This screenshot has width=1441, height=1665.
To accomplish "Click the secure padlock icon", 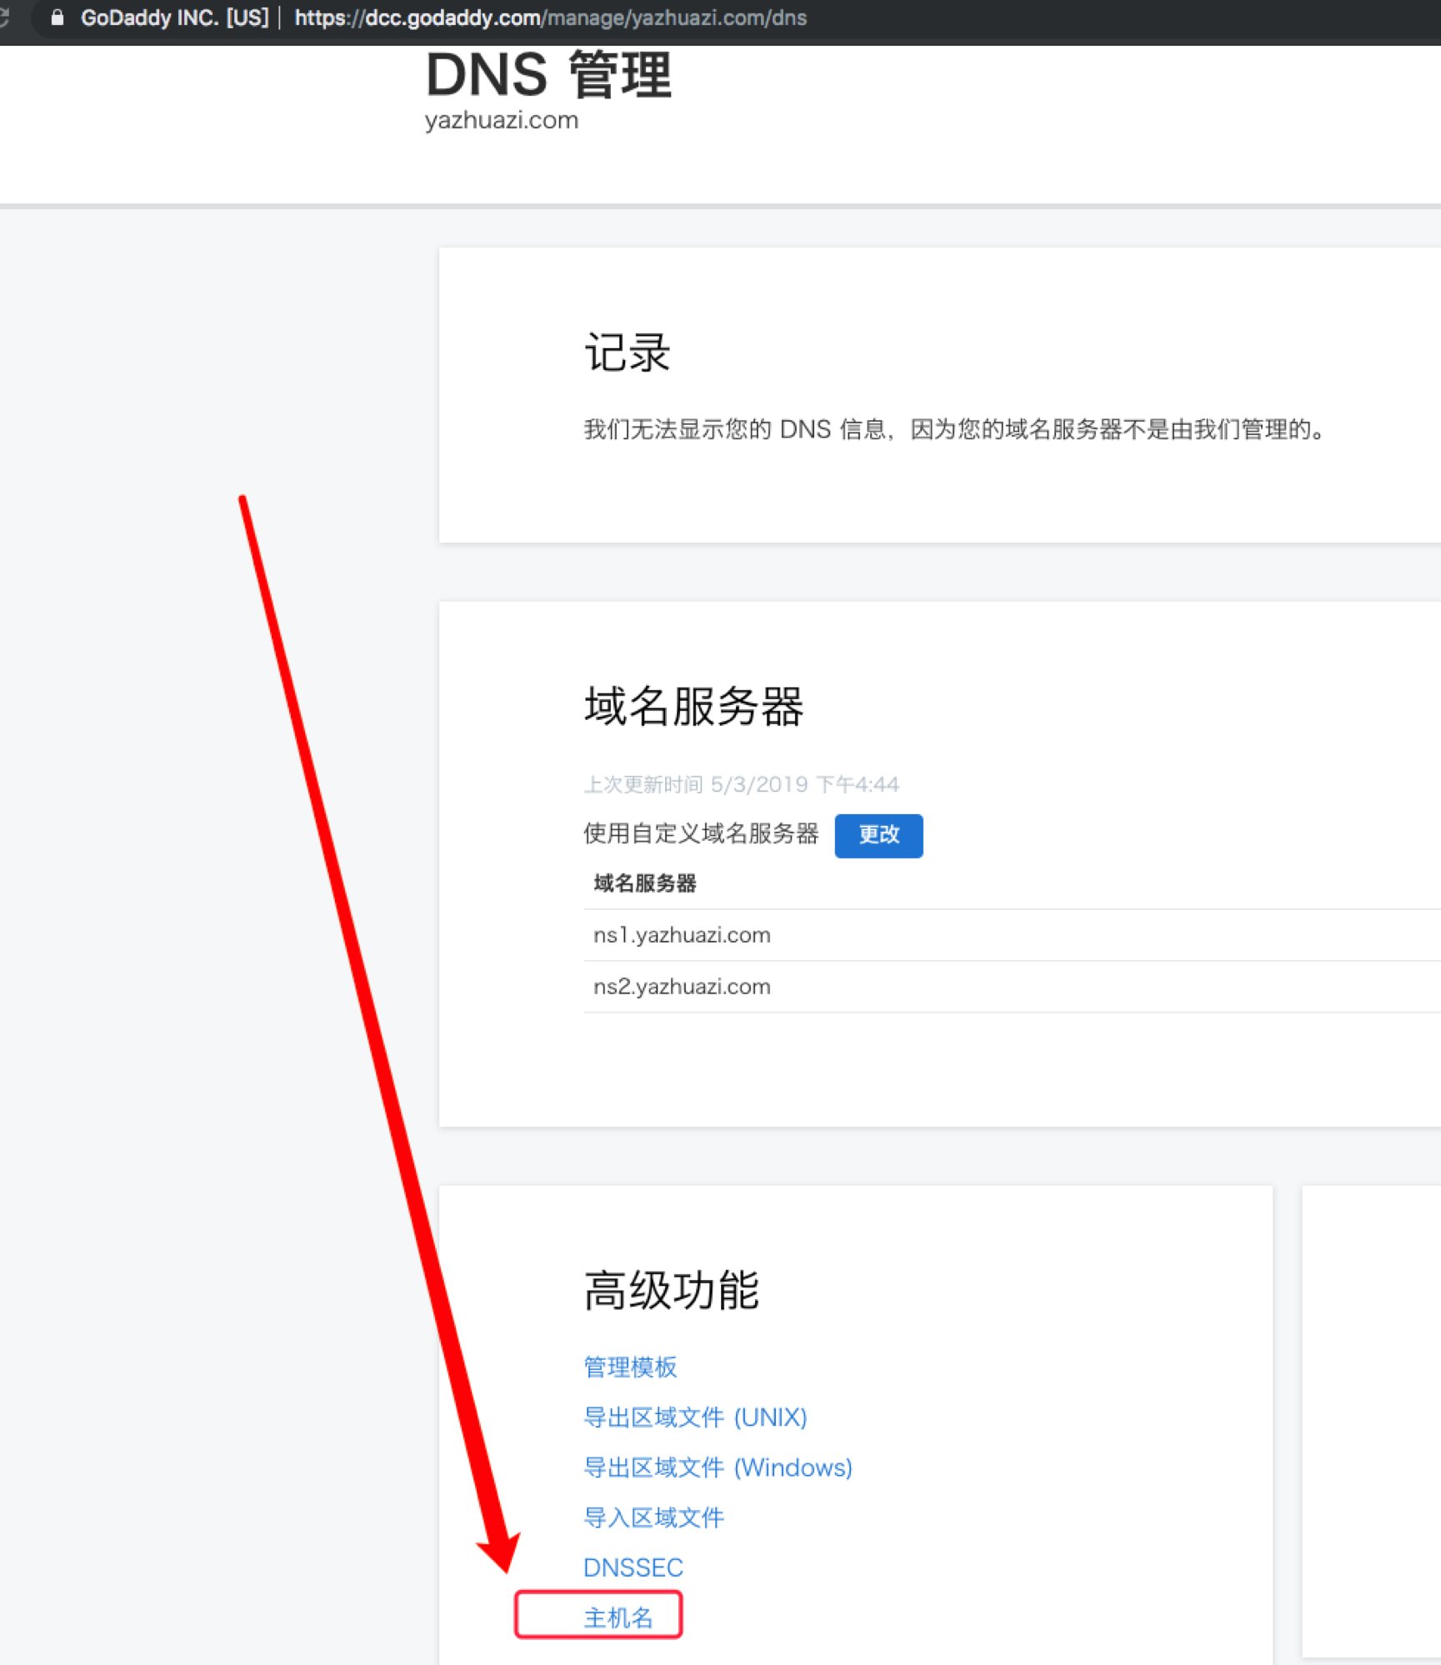I will [57, 17].
